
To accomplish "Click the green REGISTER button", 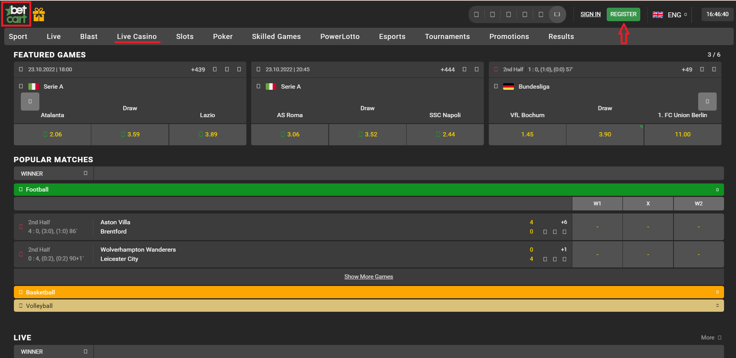I will click(x=623, y=14).
